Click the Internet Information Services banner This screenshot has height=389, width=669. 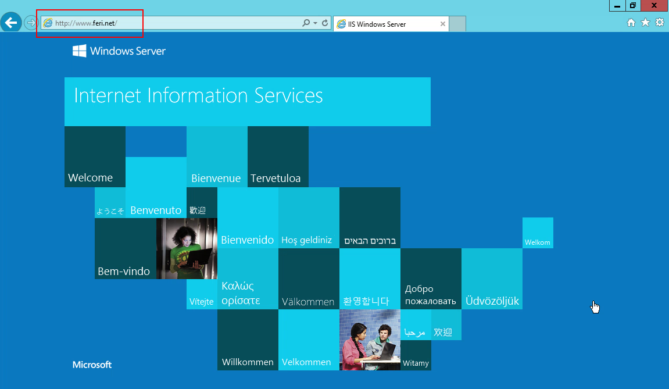pyautogui.click(x=248, y=102)
